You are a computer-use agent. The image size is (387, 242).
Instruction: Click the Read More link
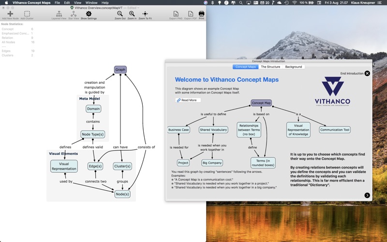click(188, 100)
